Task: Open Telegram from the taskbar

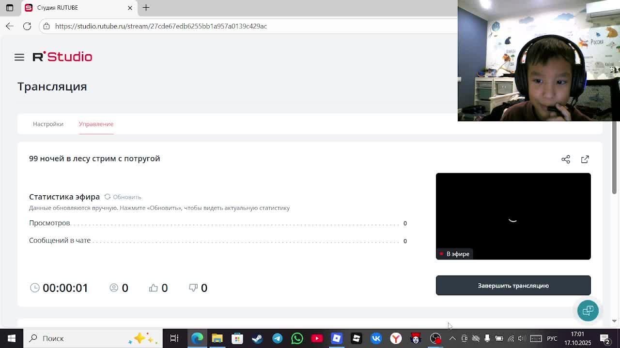Action: 277,338
